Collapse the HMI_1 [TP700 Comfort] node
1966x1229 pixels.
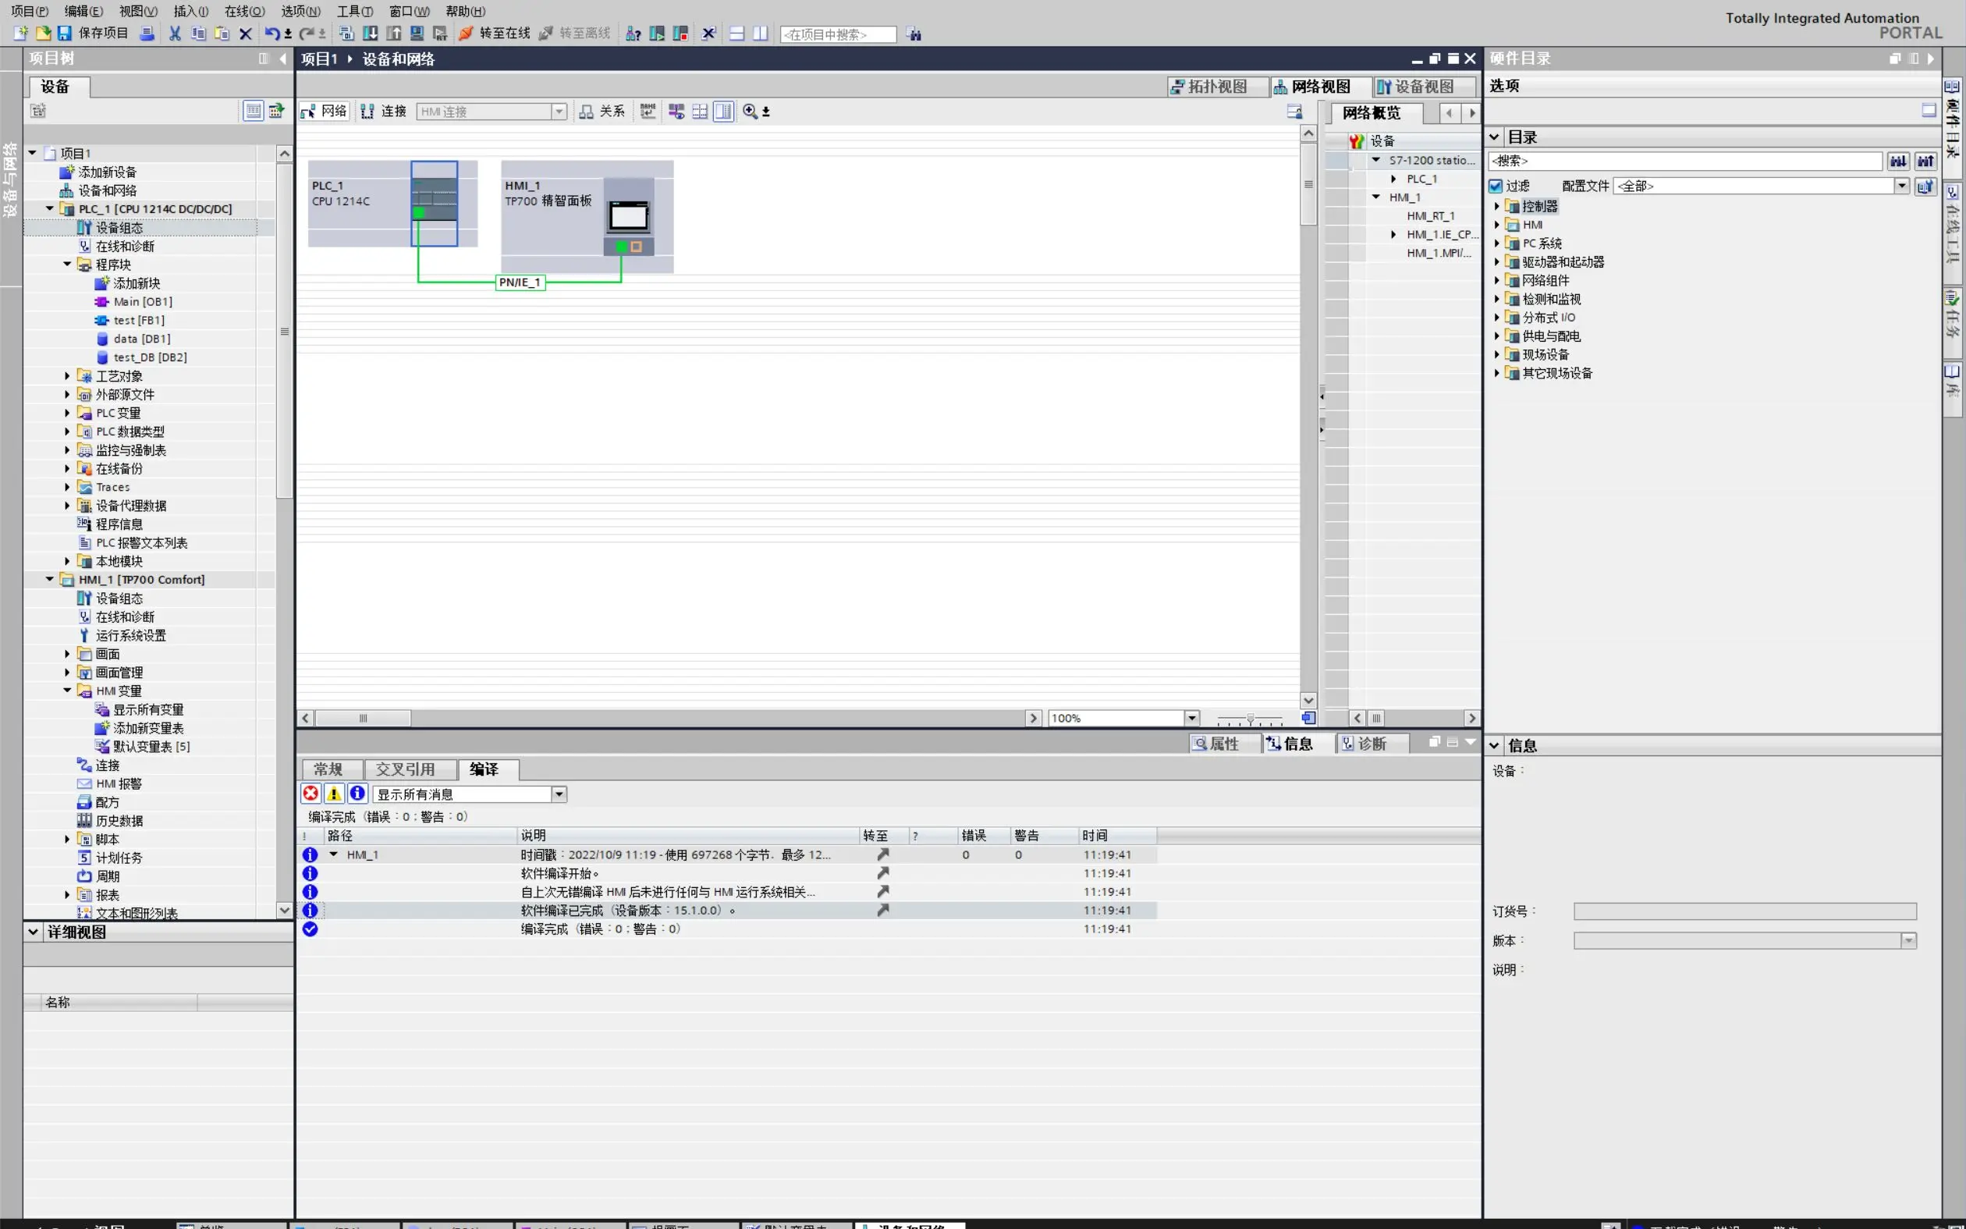(x=50, y=580)
